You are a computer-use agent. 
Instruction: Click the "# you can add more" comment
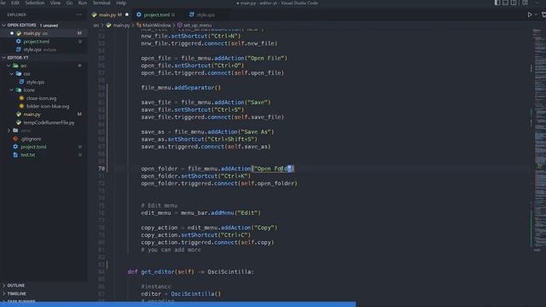tap(171, 250)
